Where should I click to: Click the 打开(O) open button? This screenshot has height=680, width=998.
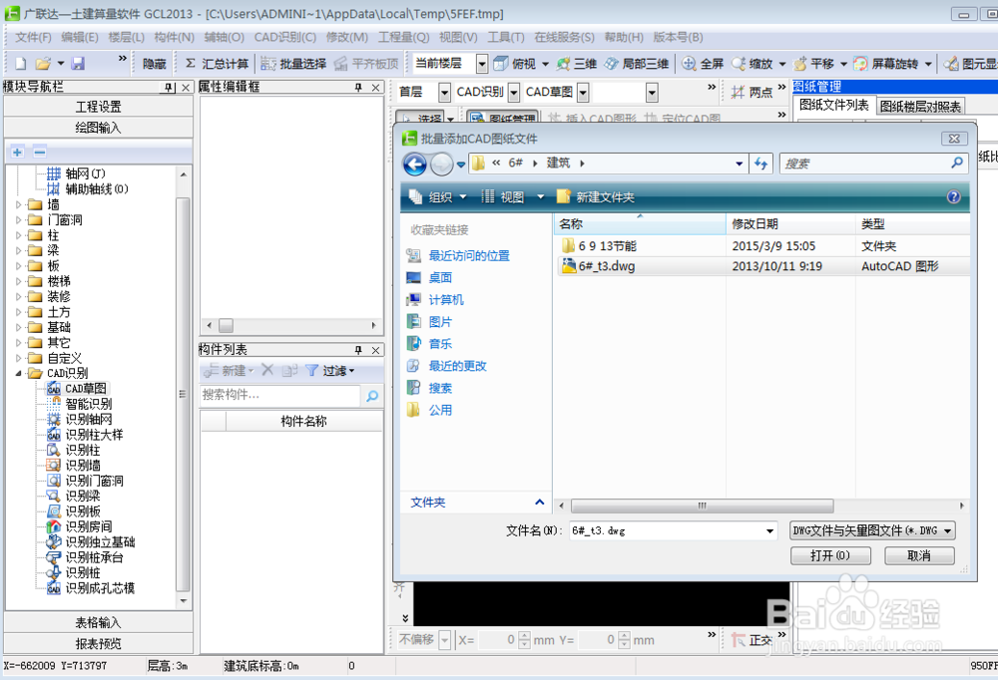pyautogui.click(x=830, y=555)
